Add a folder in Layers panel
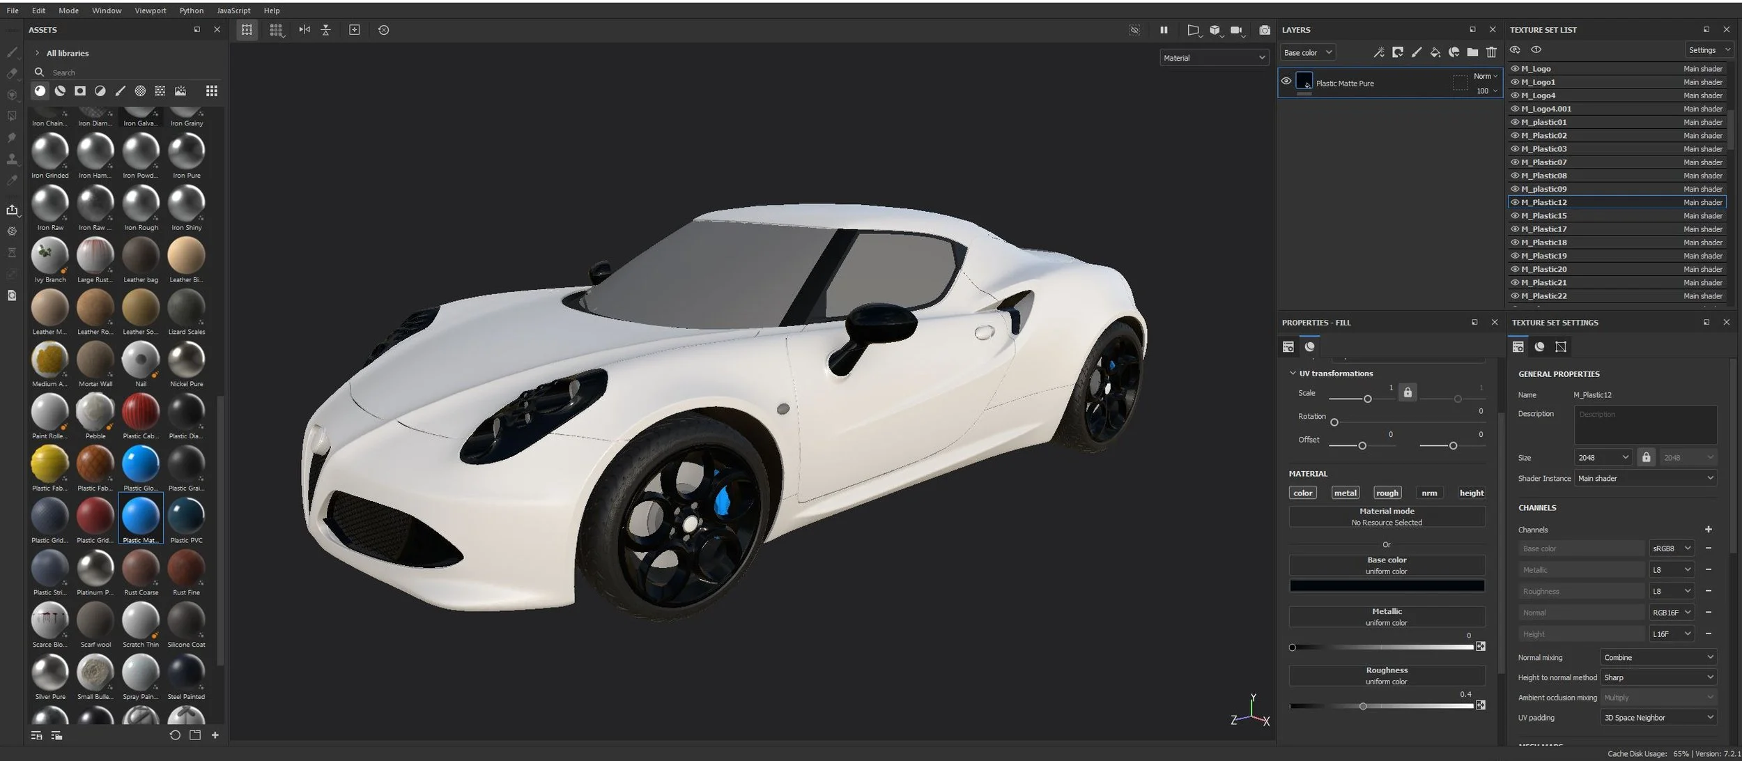1742x761 pixels. click(1472, 52)
